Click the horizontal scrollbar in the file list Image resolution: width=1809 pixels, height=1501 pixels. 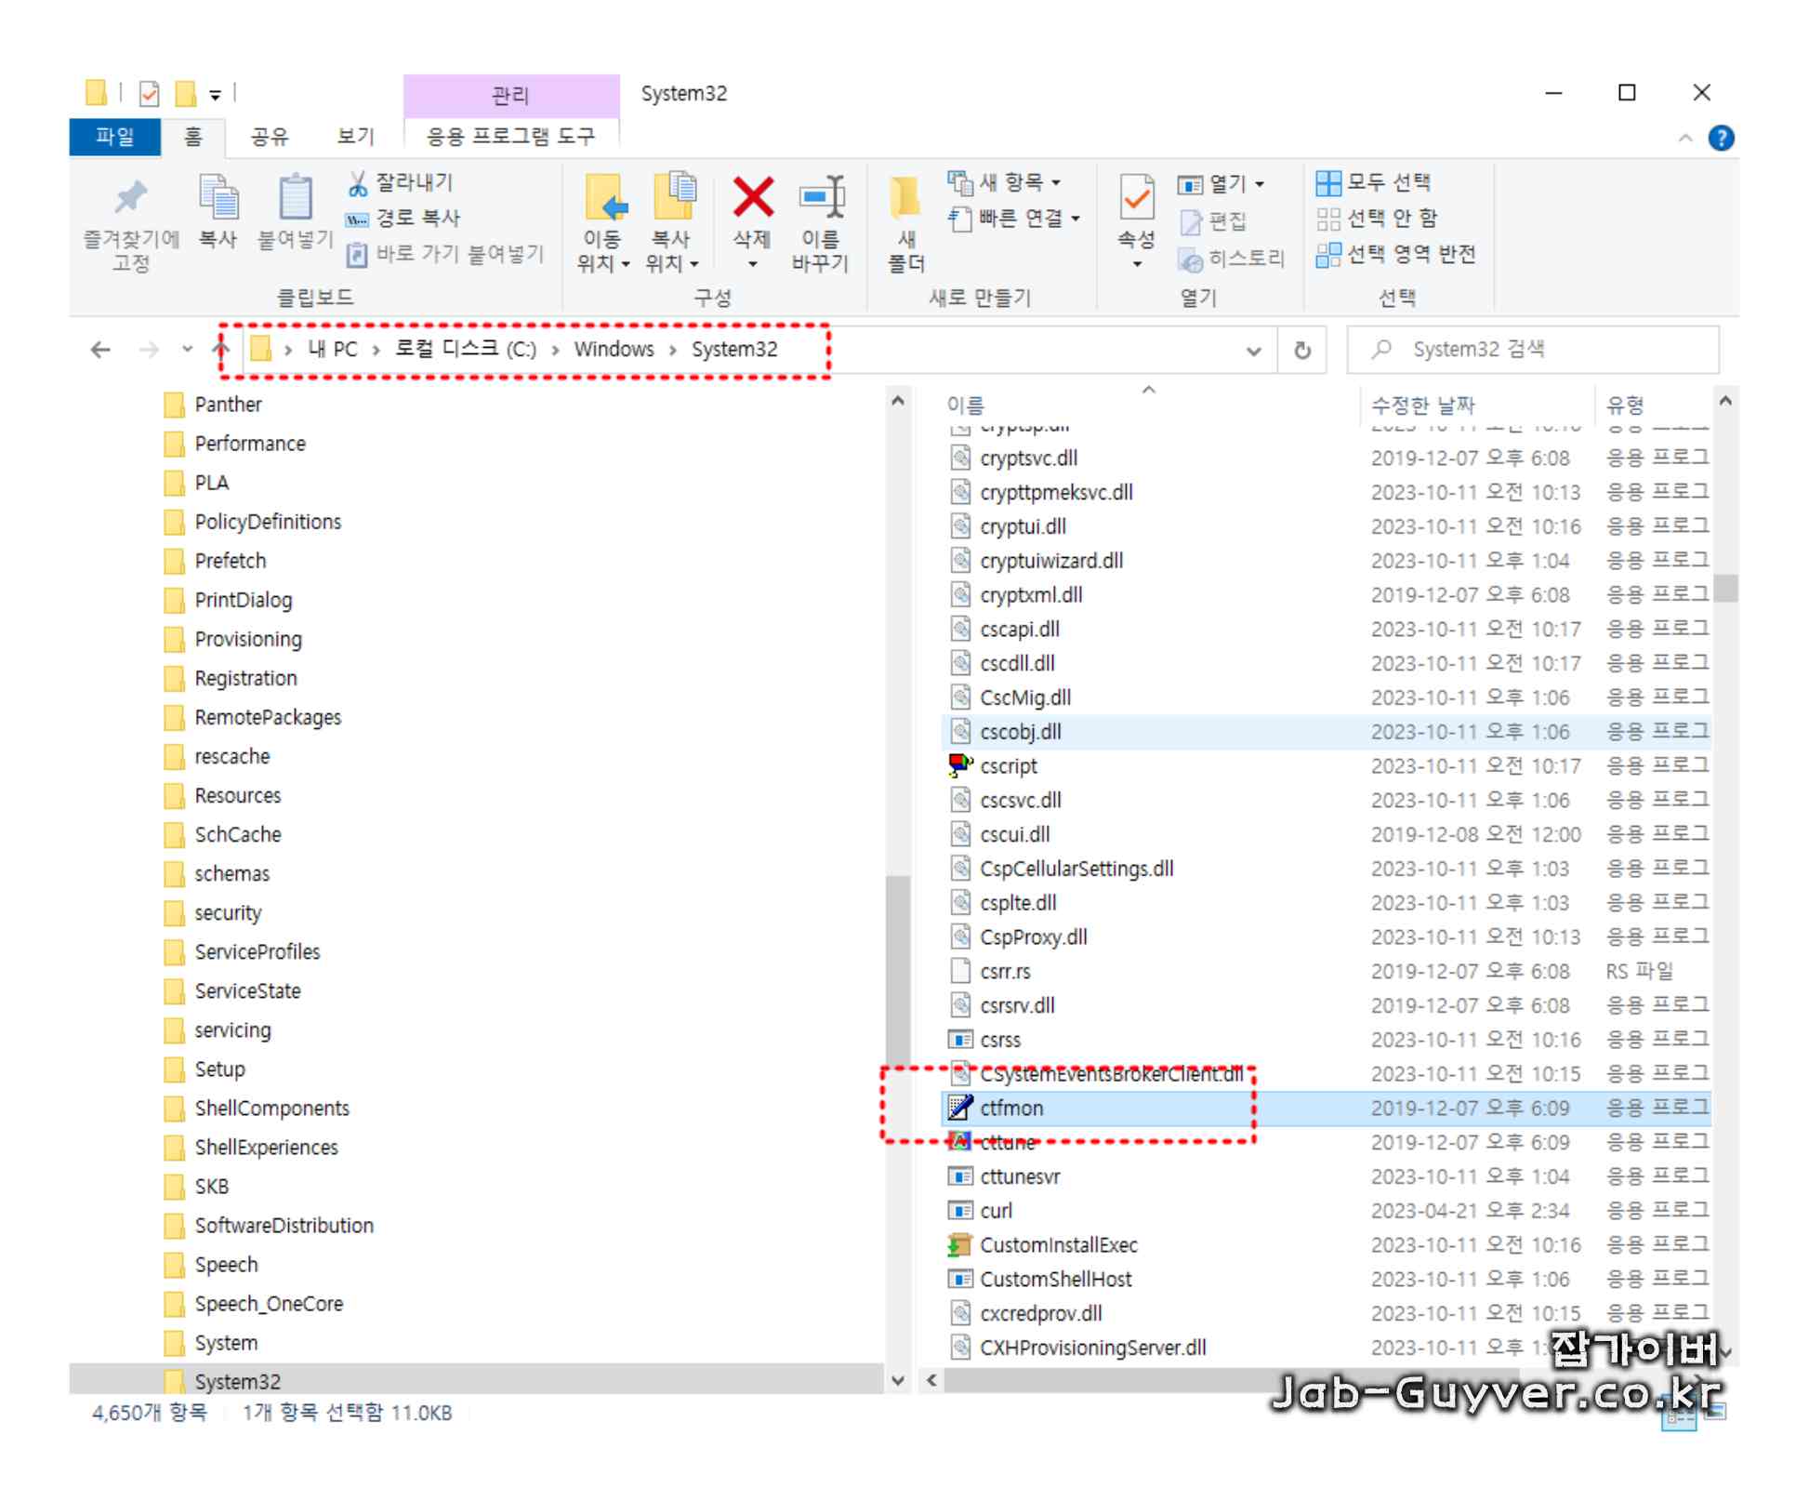click(1208, 1381)
